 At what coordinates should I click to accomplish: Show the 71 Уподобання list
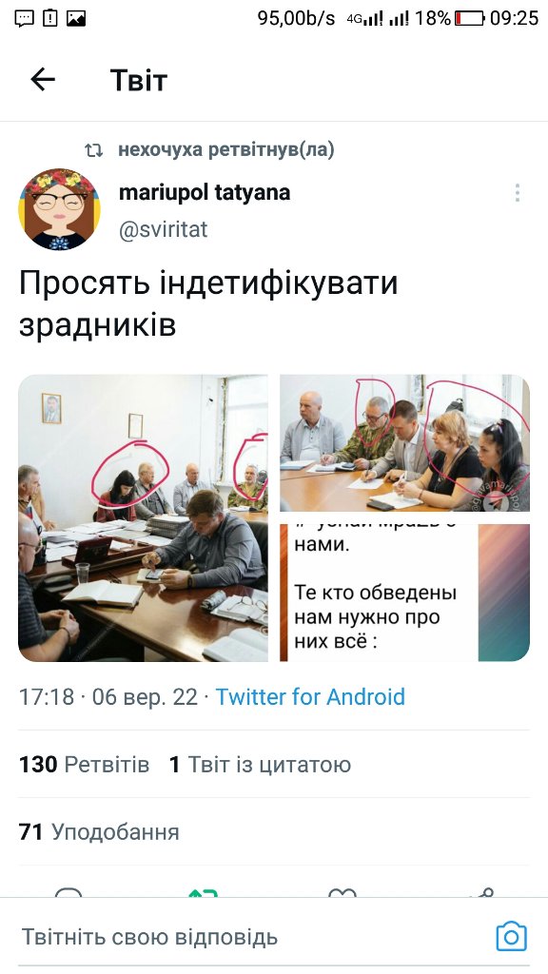pos(99,831)
